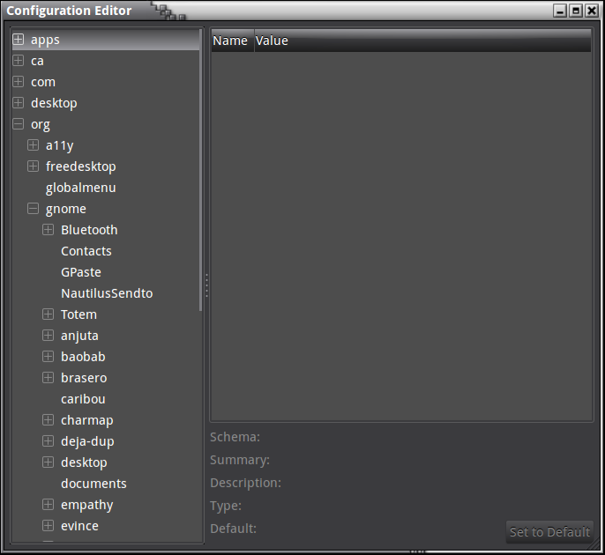Click the pane divider handle
The width and height of the screenshot is (605, 555).
pos(206,286)
